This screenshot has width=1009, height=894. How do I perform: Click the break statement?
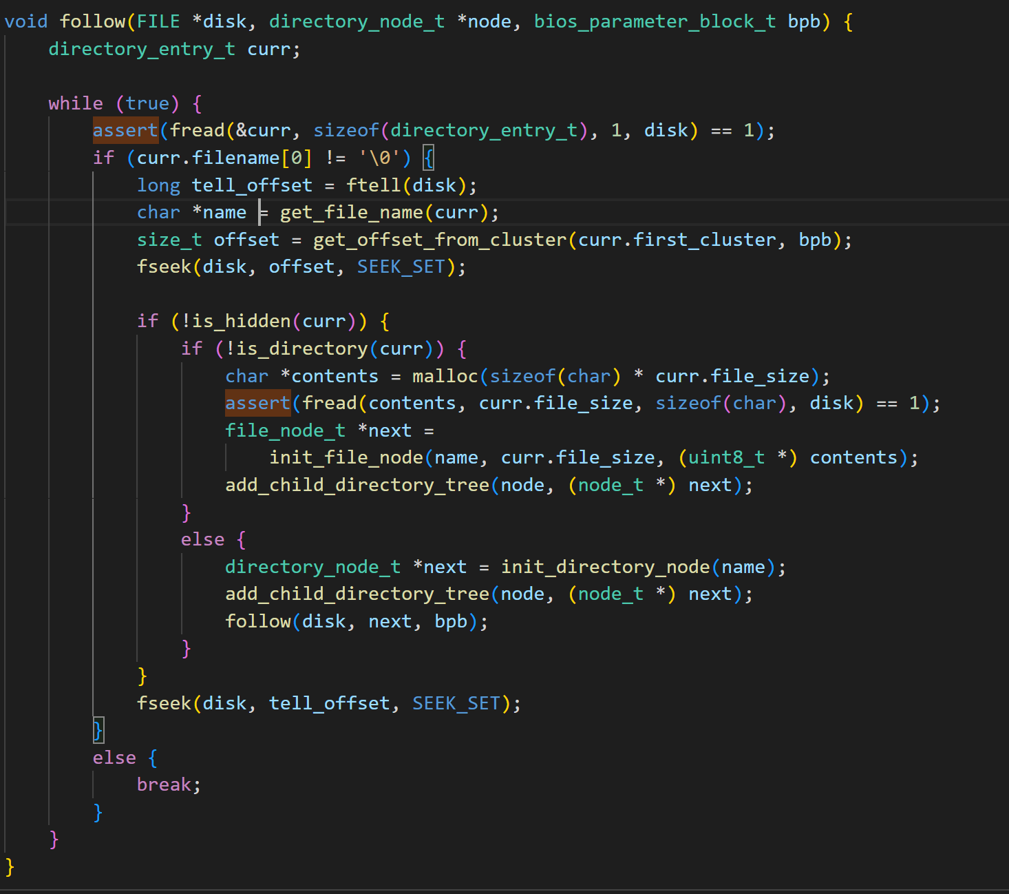164,785
